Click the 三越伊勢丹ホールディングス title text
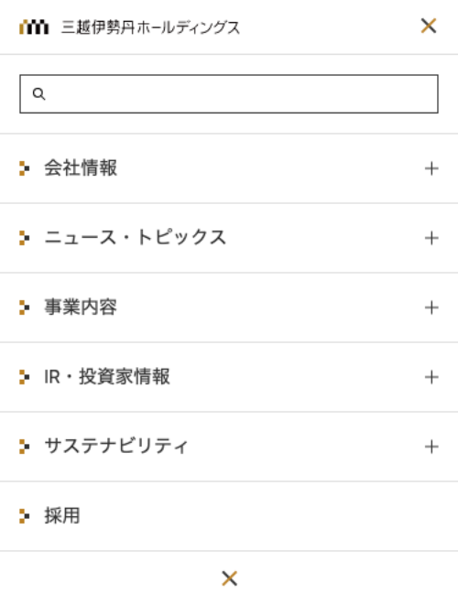This screenshot has height=604, width=458. point(150,27)
